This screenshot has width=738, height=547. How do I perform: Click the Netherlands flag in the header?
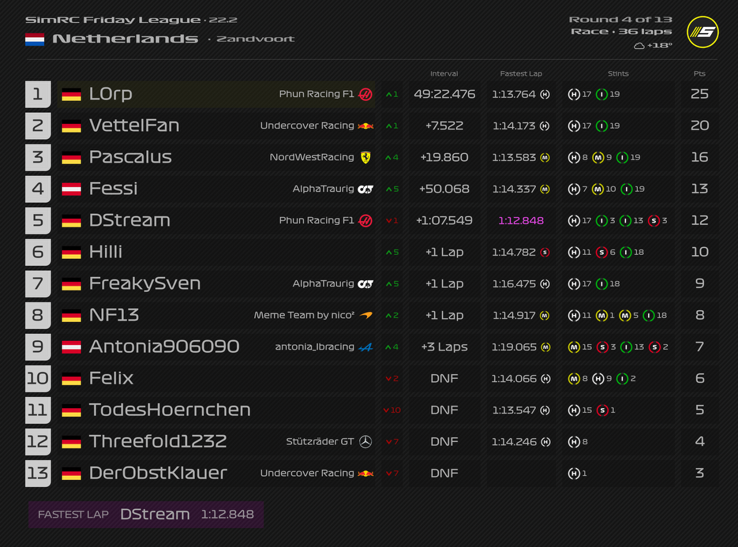(x=35, y=39)
